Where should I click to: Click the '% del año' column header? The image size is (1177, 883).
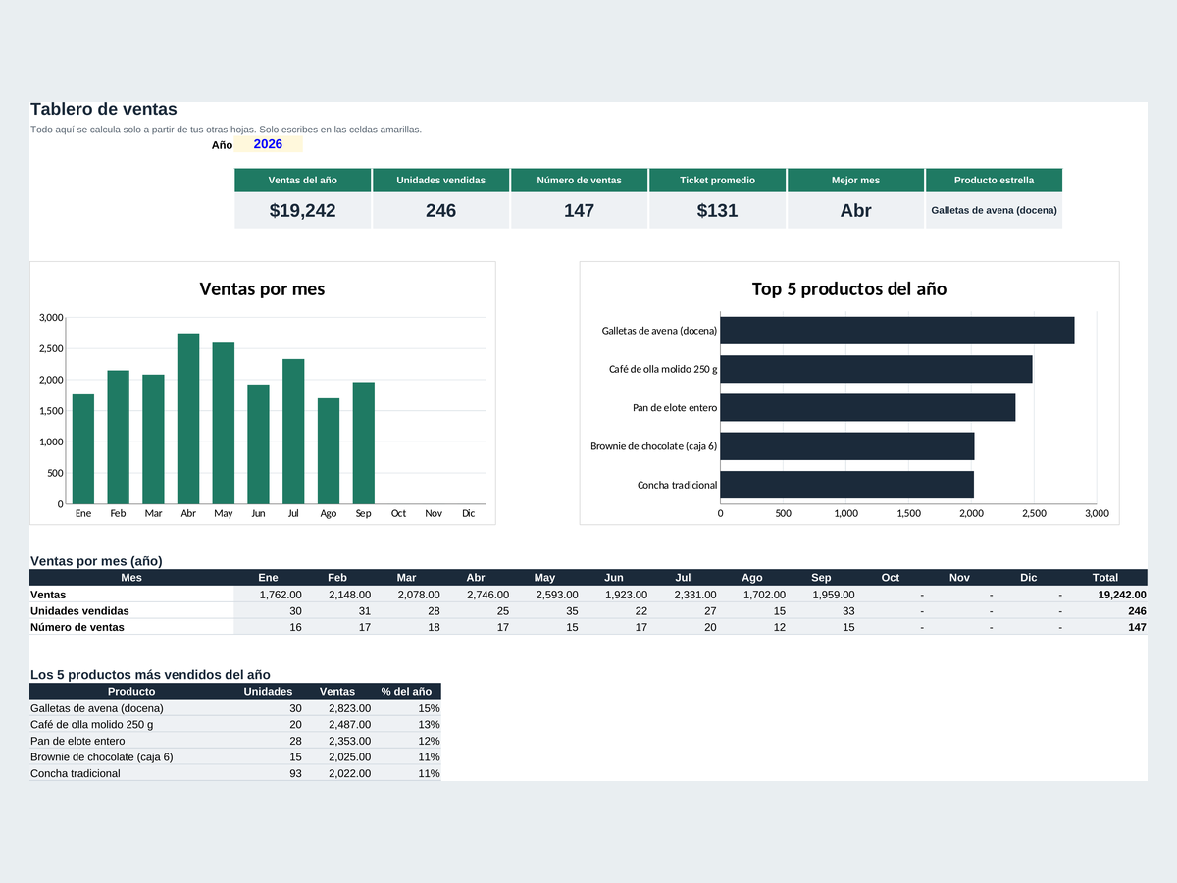coord(406,692)
